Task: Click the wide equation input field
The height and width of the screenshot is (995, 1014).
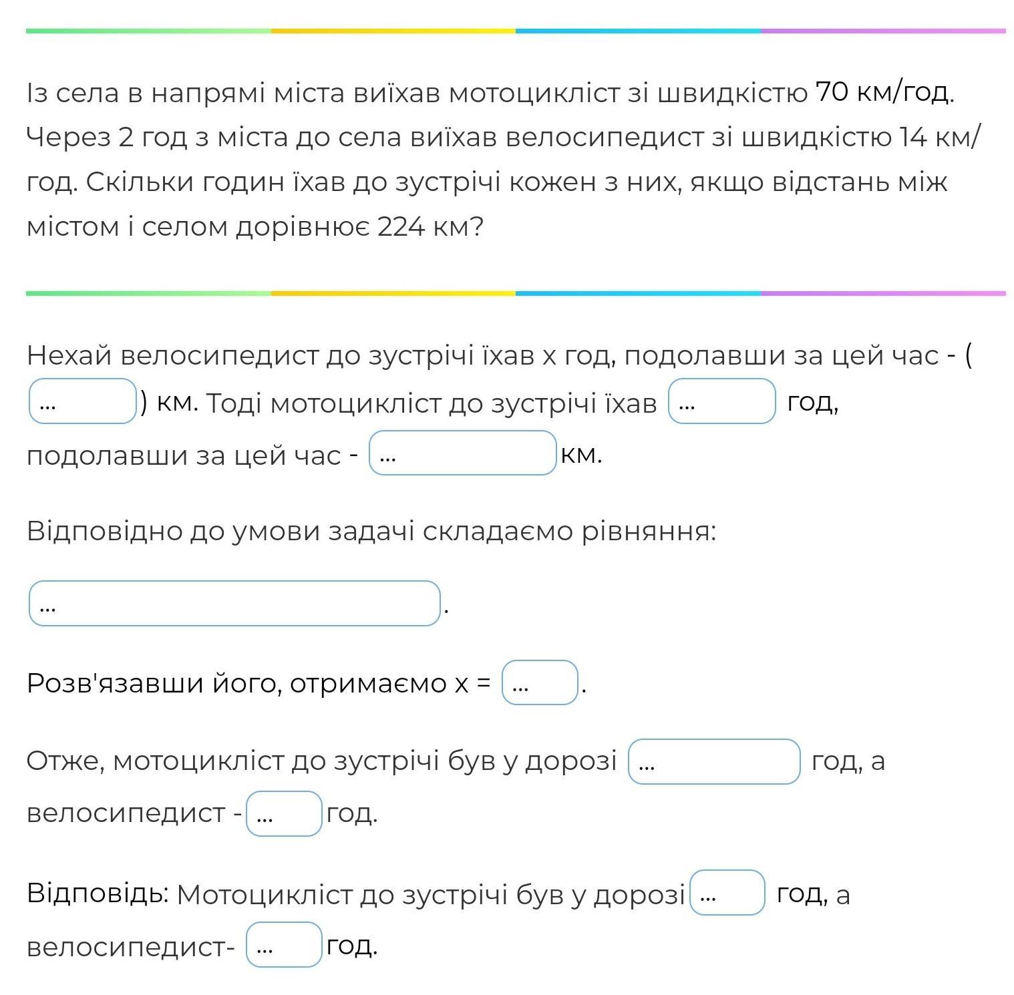Action: tap(234, 604)
